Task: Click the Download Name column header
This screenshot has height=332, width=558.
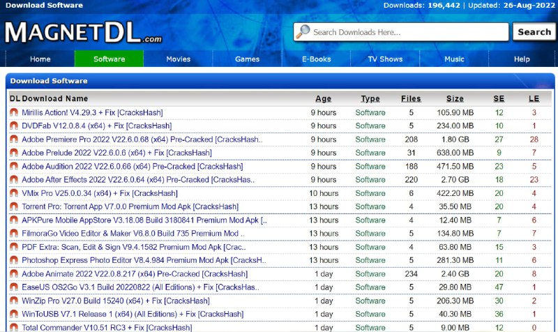Action: (x=55, y=98)
